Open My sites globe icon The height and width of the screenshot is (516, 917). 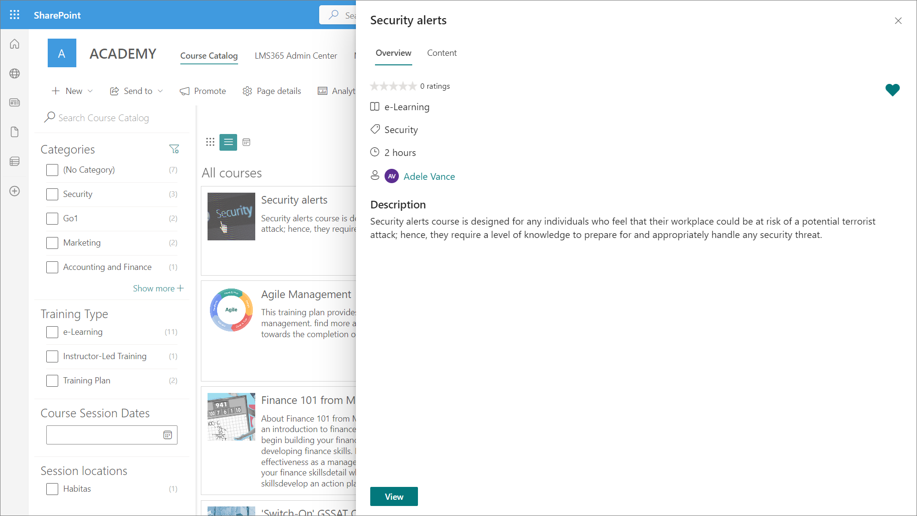pyautogui.click(x=14, y=73)
